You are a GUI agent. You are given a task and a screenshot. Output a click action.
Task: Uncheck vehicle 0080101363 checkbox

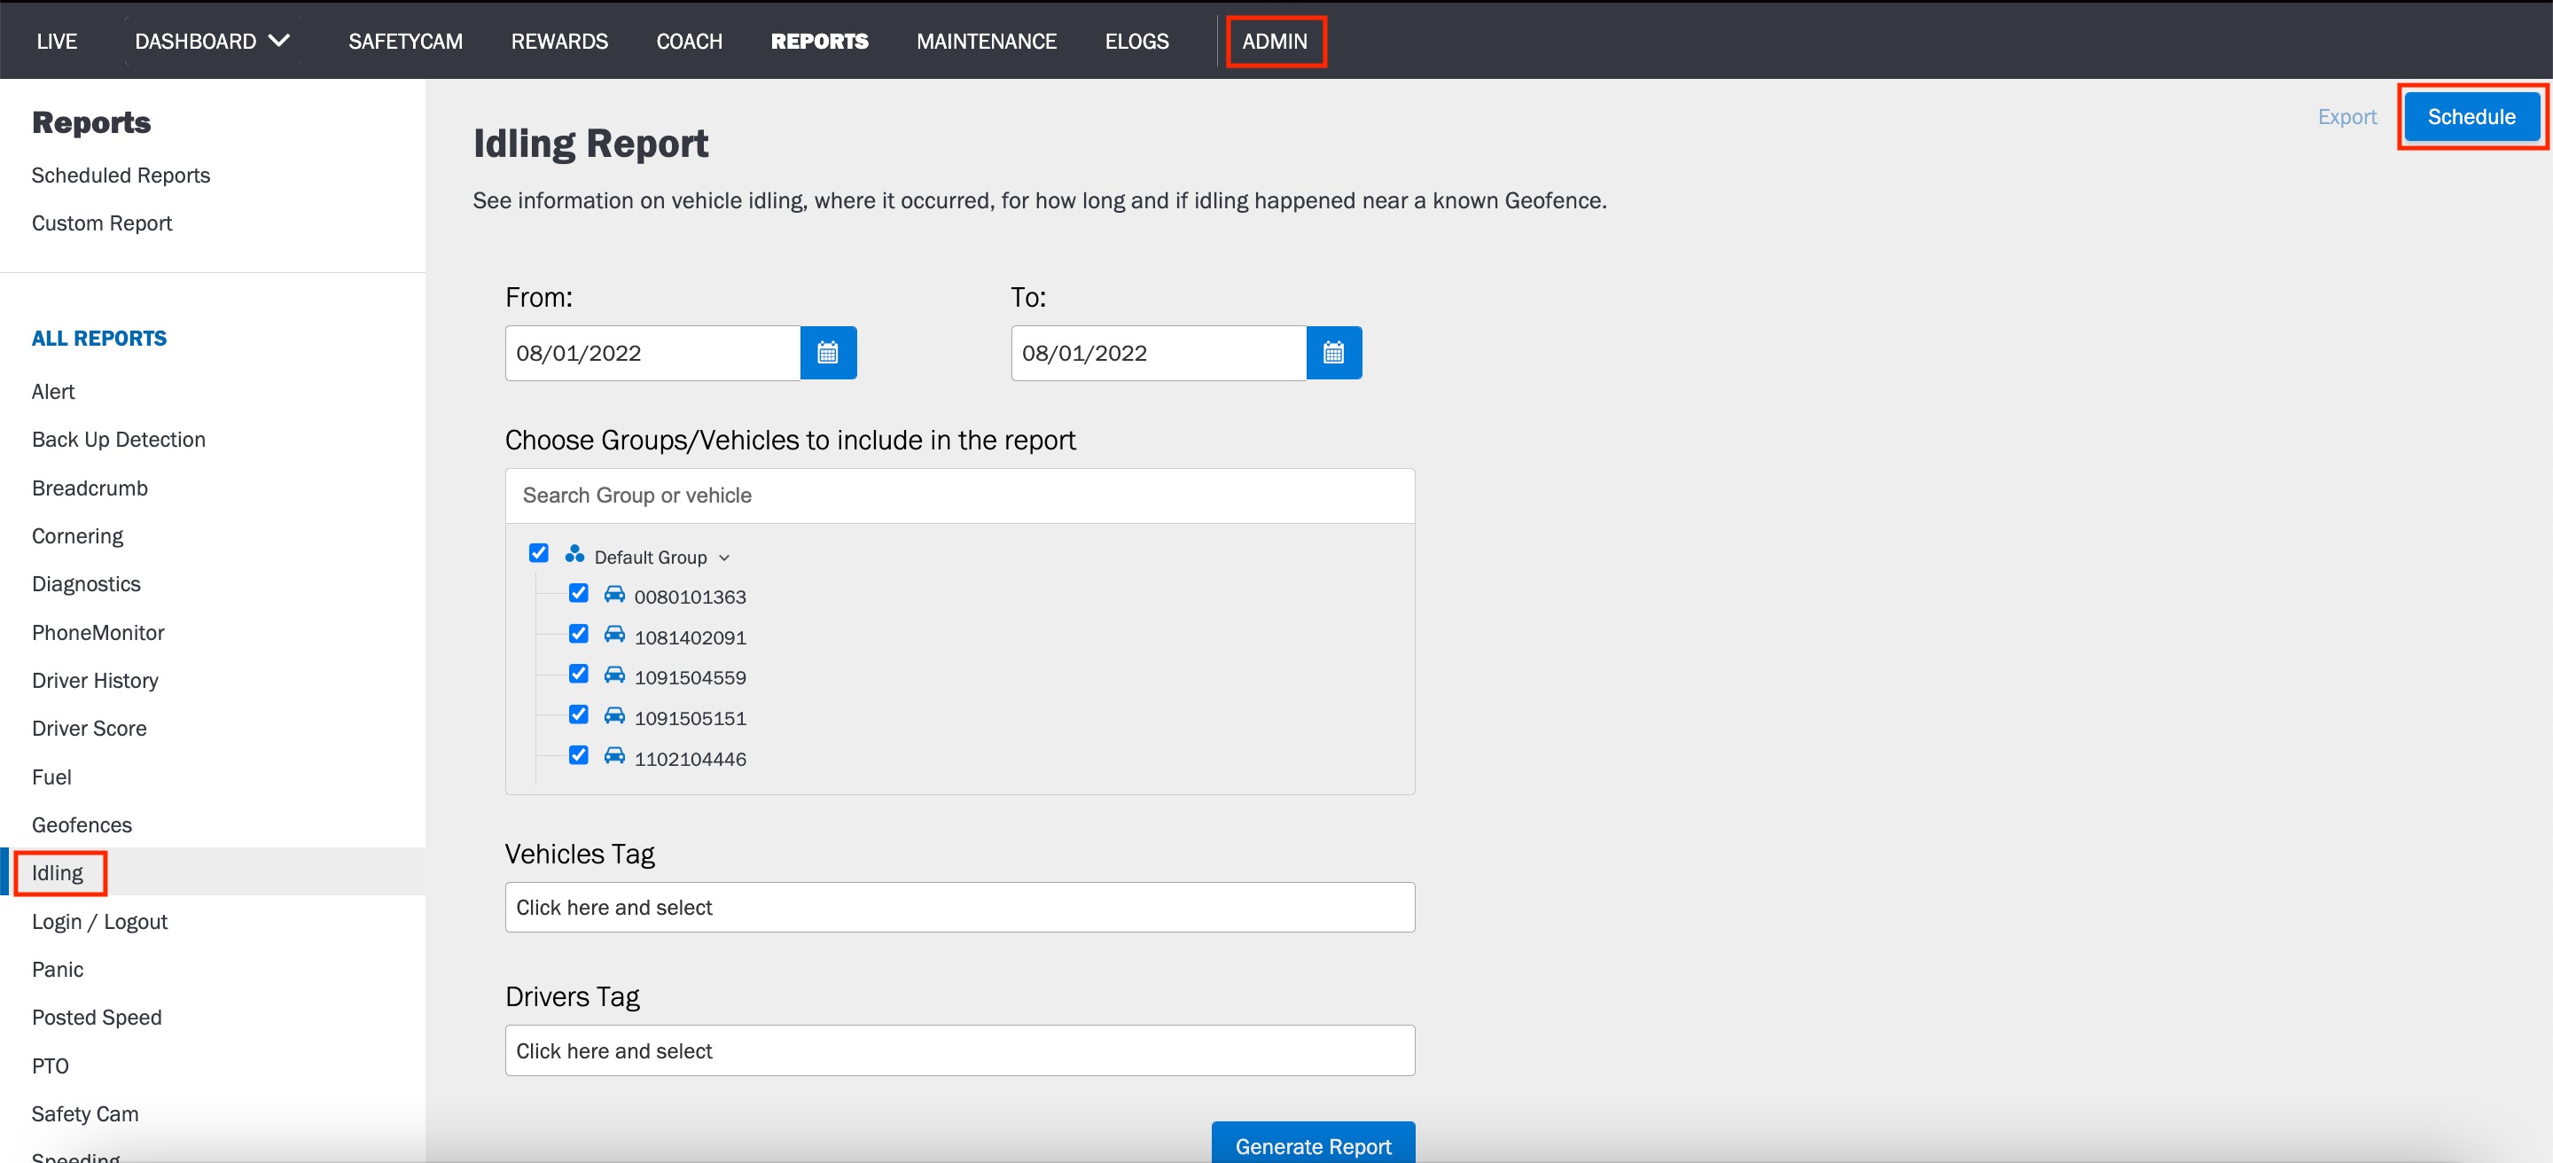pos(578,593)
